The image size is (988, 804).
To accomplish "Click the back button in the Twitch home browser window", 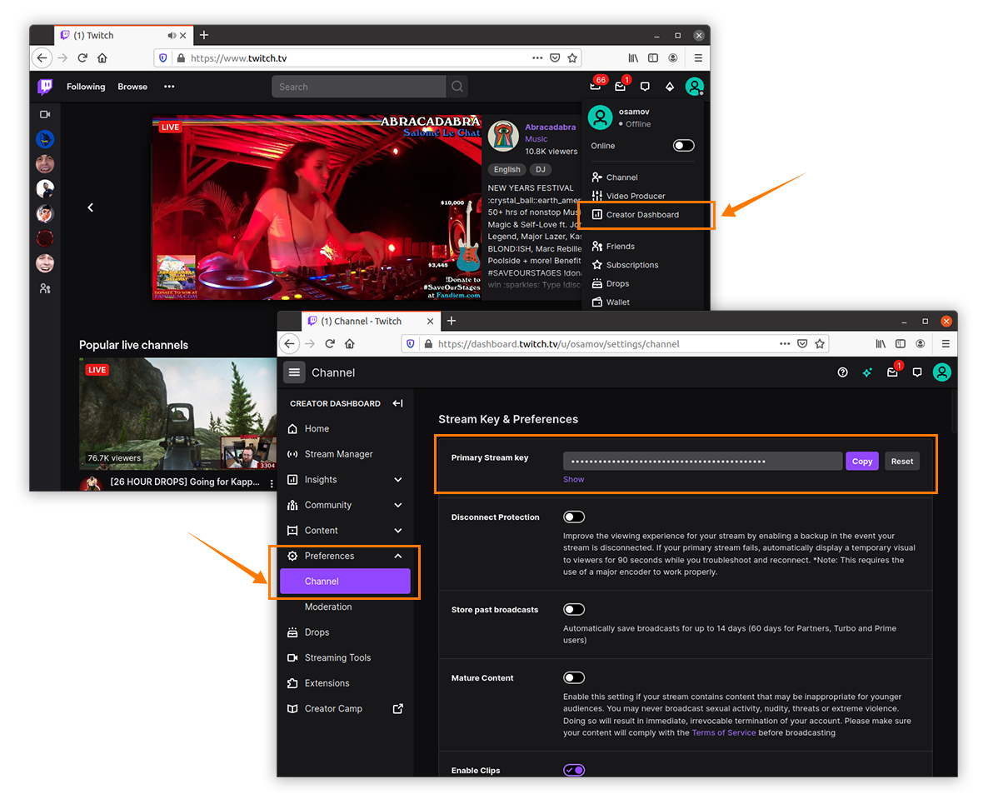I will [42, 58].
